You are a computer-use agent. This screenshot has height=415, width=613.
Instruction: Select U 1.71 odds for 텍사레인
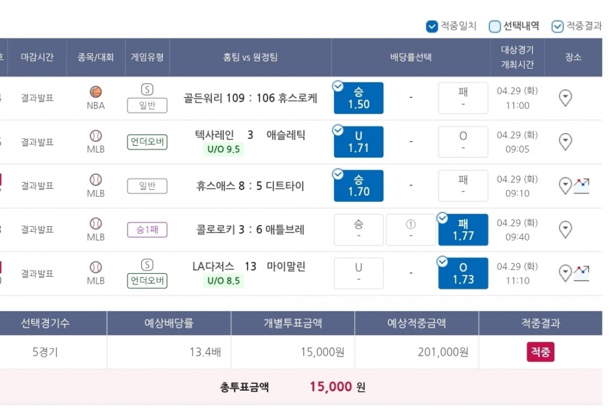pos(358,142)
